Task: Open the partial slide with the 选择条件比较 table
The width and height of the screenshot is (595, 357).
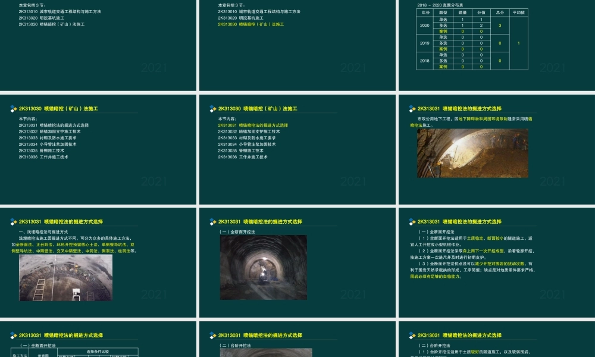Action: (x=98, y=339)
